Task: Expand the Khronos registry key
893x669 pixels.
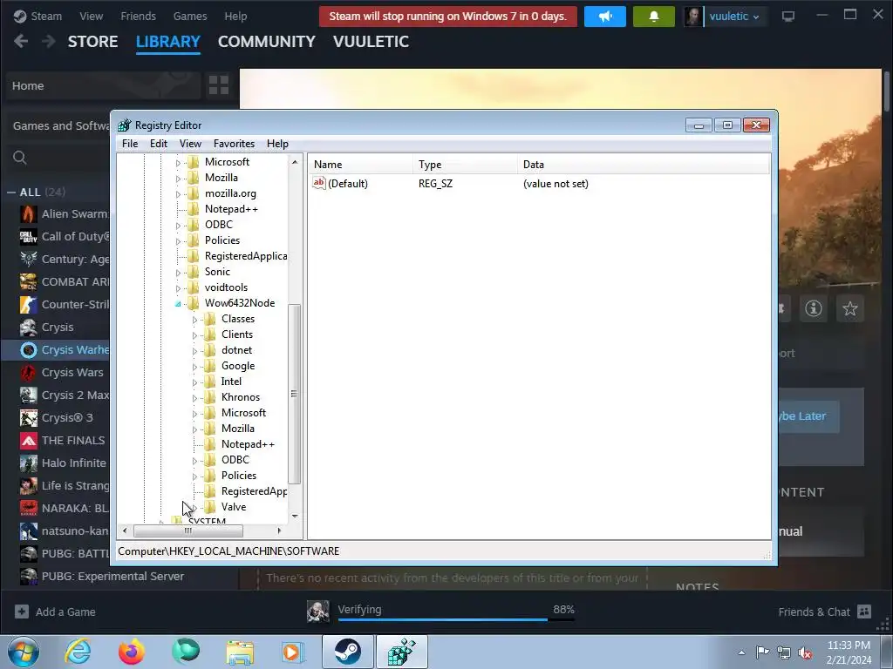Action: point(194,398)
